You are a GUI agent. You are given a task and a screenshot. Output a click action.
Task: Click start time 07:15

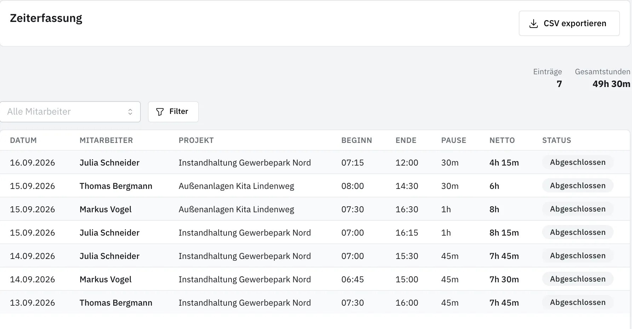(352, 163)
